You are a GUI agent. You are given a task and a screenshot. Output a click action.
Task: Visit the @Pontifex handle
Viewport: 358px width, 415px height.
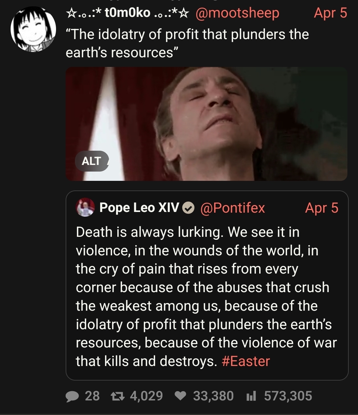(233, 208)
